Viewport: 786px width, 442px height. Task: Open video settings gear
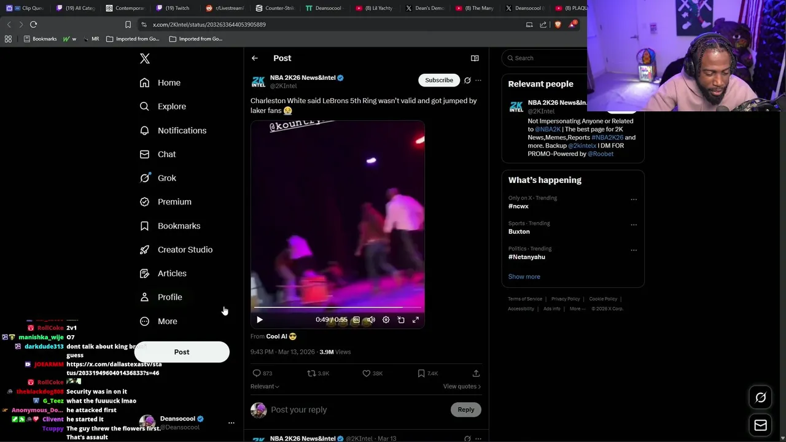tap(386, 320)
